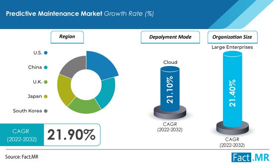
Task: Click the South Korea gray legend dot
Action: (x=46, y=111)
